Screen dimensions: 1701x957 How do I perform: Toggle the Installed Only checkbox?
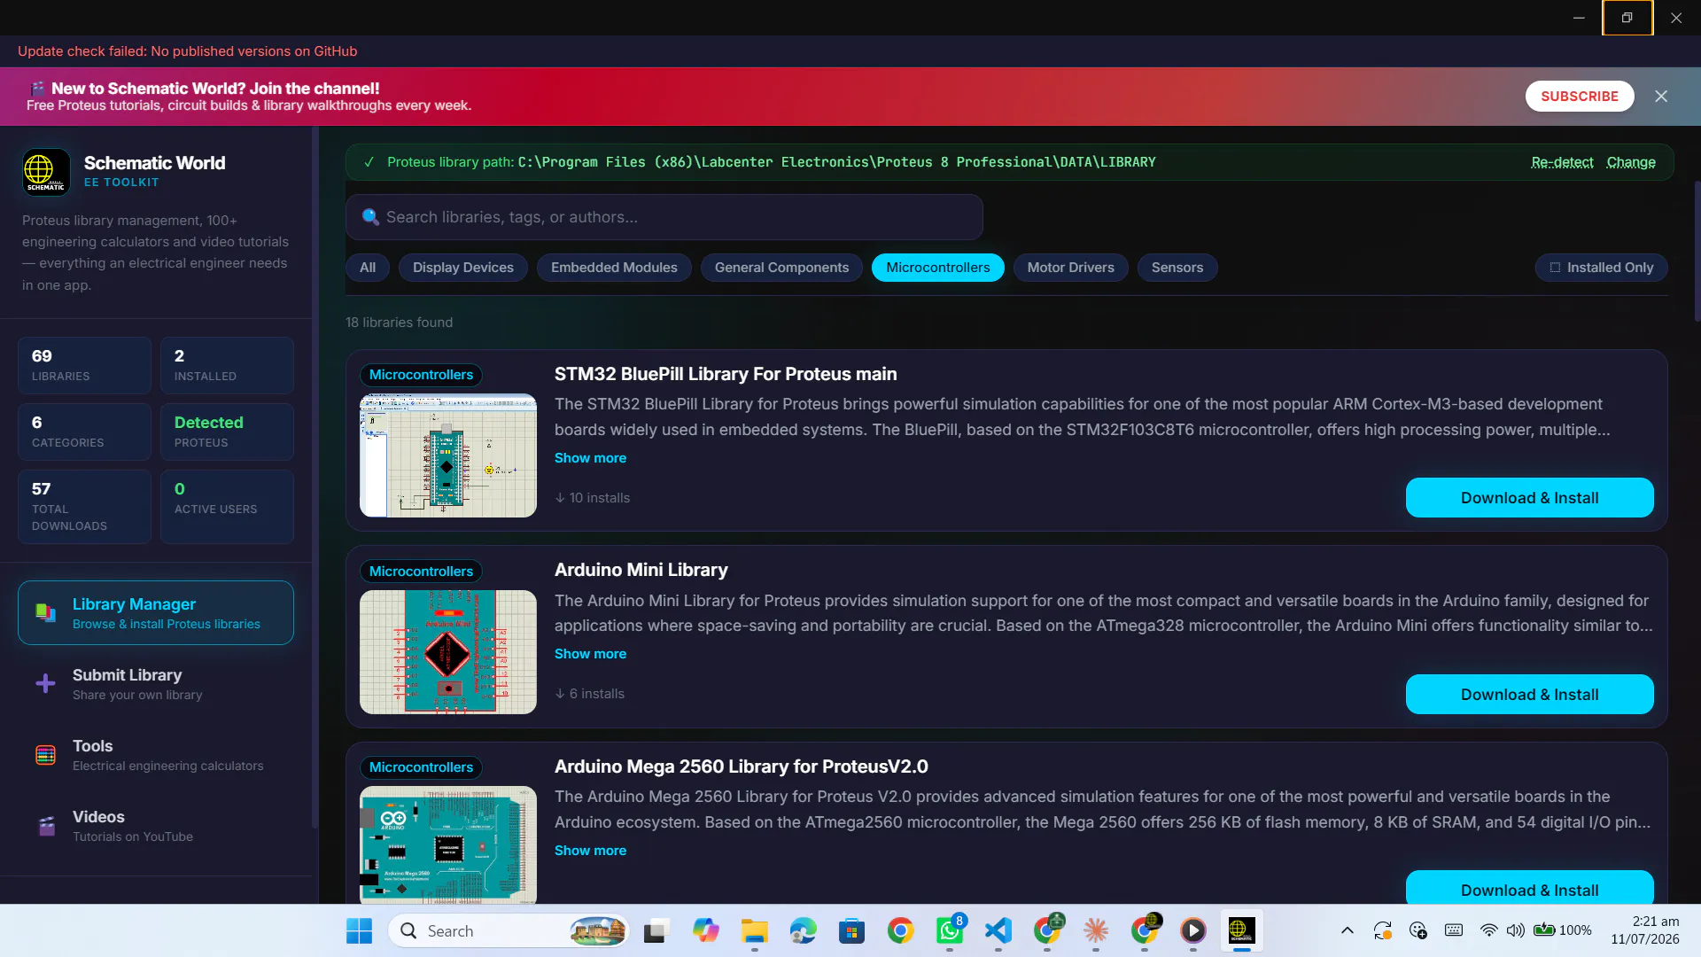click(x=1601, y=268)
